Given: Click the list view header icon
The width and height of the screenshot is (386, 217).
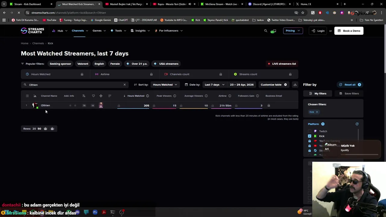Looking at the screenshot, I should click(x=27, y=96).
